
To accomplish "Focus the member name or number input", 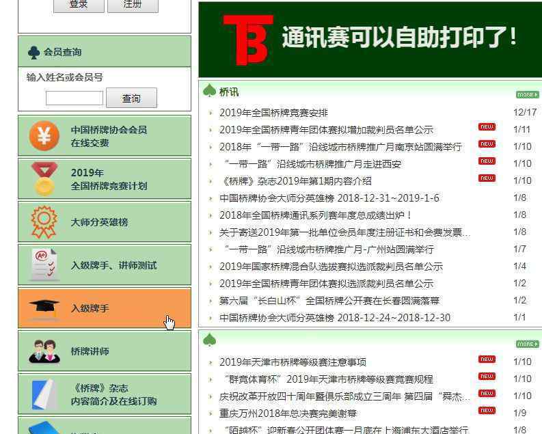I will coord(74,98).
